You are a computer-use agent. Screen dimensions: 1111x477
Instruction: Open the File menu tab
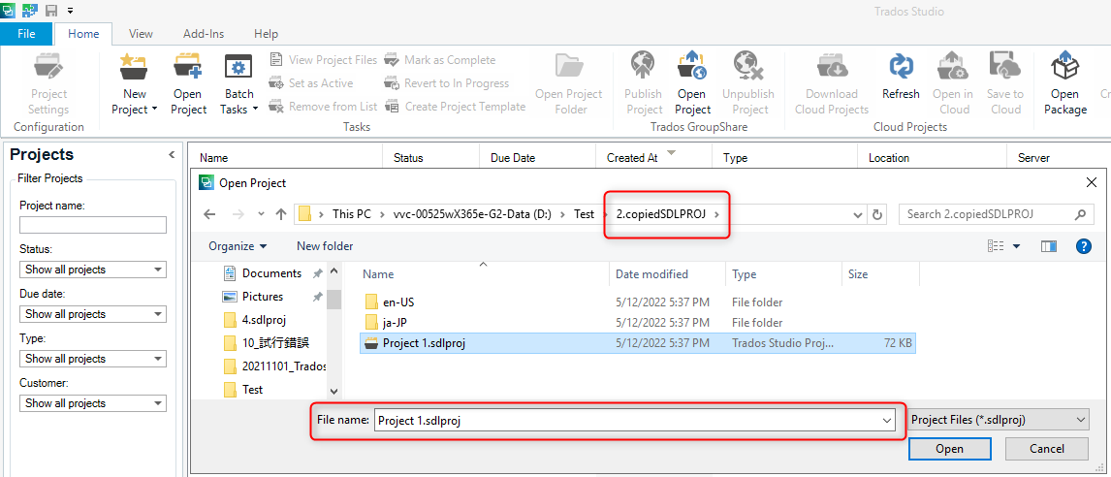coord(26,34)
